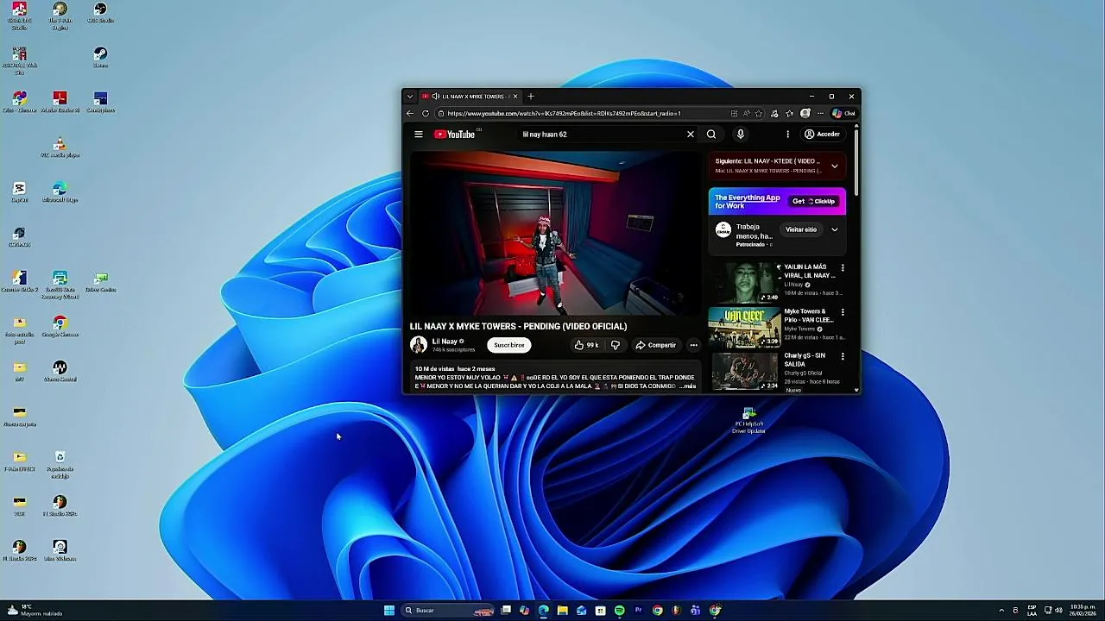
Task: Go back with the browser back arrow
Action: coord(411,114)
